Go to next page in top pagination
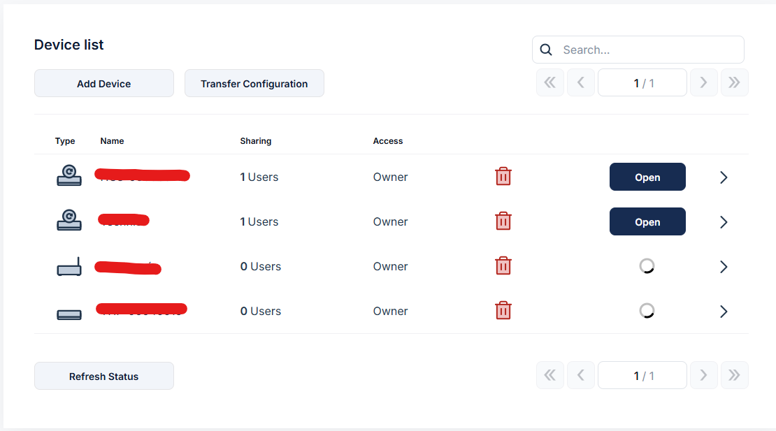Image resolution: width=776 pixels, height=431 pixels. [704, 82]
